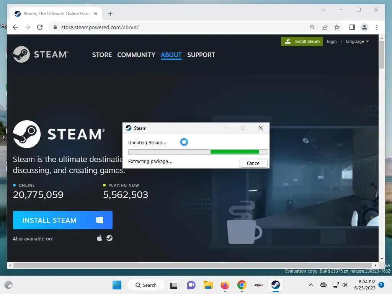The image size is (392, 294).
Task: Open the SUPPORT navigation item
Action: [201, 55]
